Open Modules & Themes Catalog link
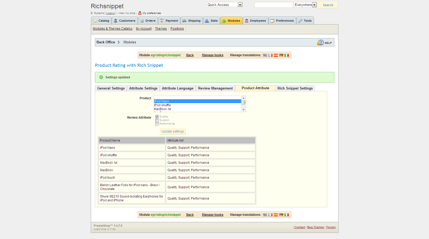 pyautogui.click(x=112, y=29)
